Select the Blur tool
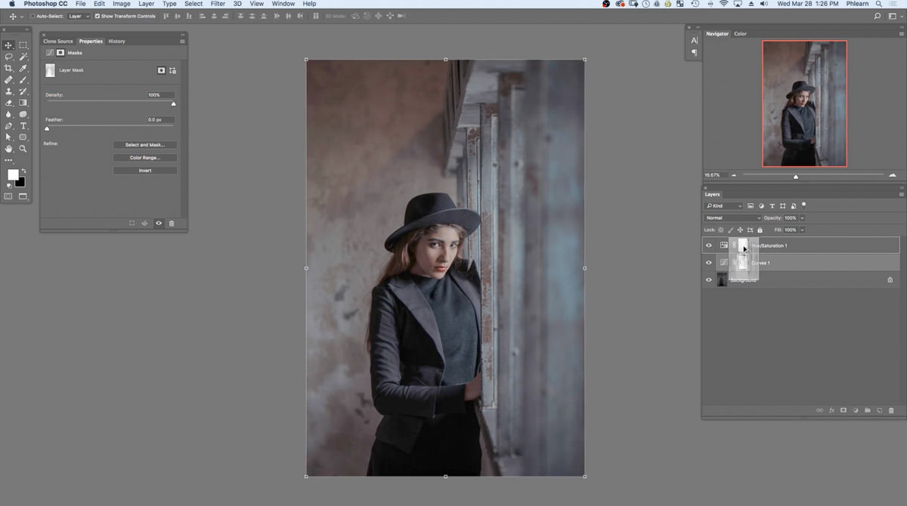Screen dimensions: 907x506 point(8,114)
